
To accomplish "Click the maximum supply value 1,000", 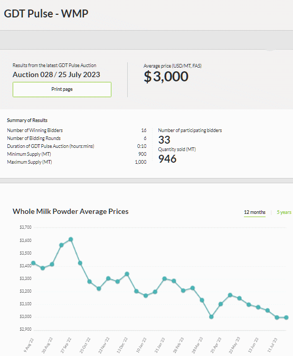I will pos(141,162).
